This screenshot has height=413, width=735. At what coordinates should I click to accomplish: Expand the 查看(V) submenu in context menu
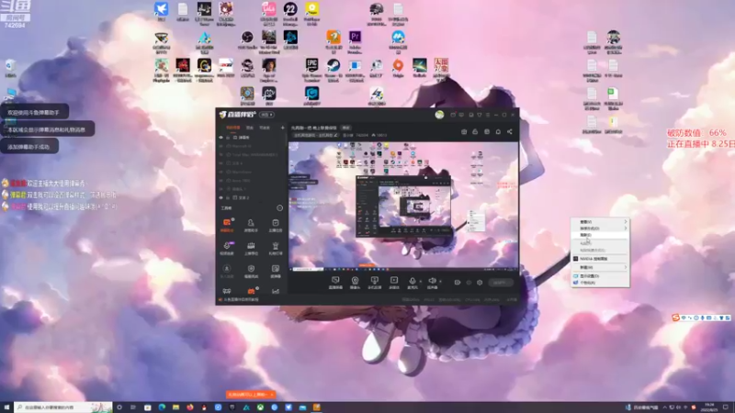[x=601, y=221]
